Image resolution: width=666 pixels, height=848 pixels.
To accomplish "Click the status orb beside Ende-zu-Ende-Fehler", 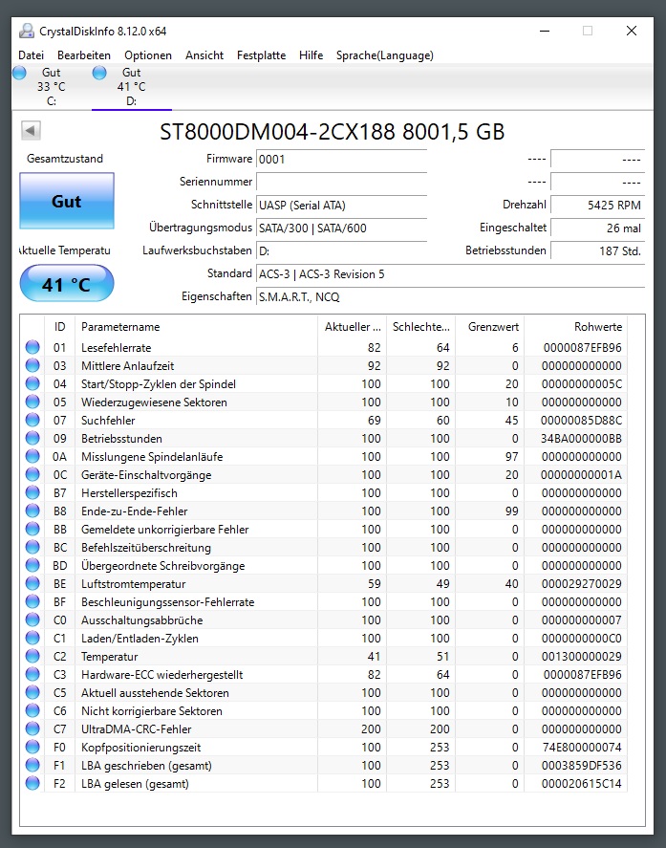I will pos(32,511).
